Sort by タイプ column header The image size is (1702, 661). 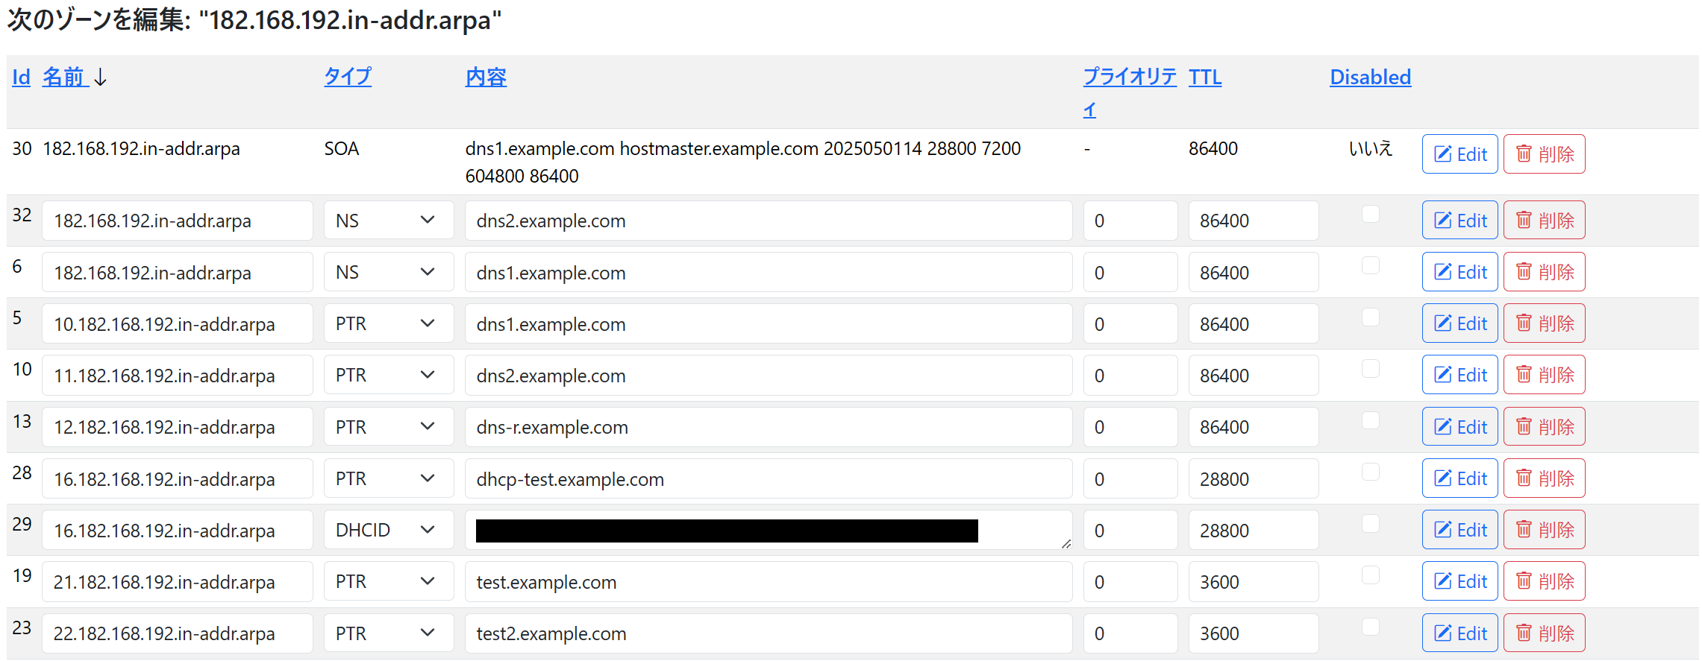[348, 77]
